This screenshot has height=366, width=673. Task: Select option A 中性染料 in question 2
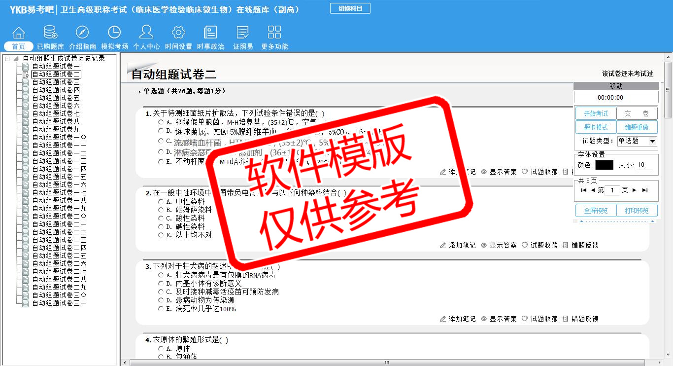161,202
